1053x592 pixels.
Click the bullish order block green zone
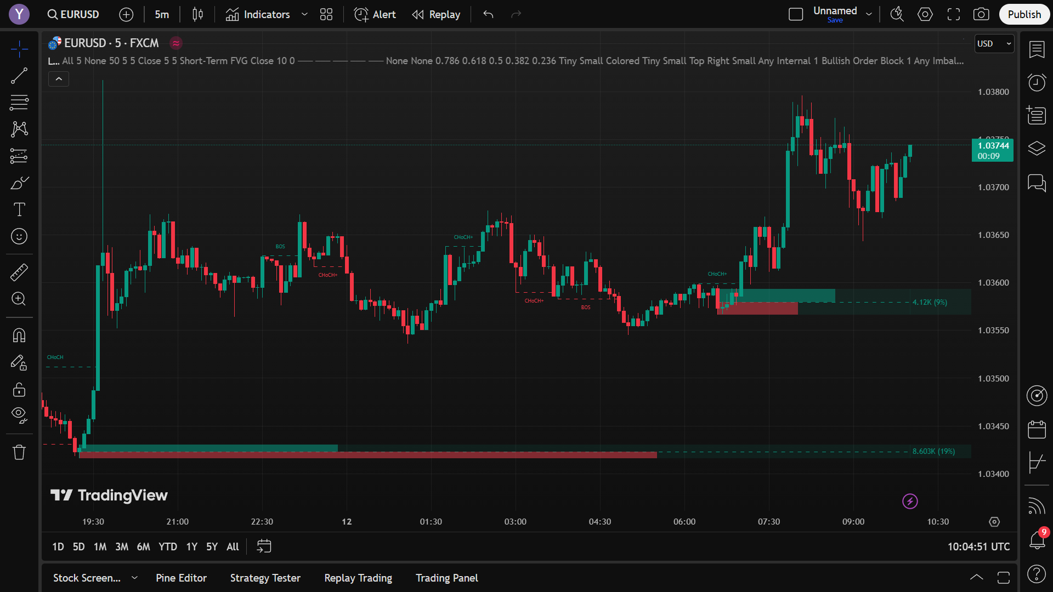pos(784,295)
